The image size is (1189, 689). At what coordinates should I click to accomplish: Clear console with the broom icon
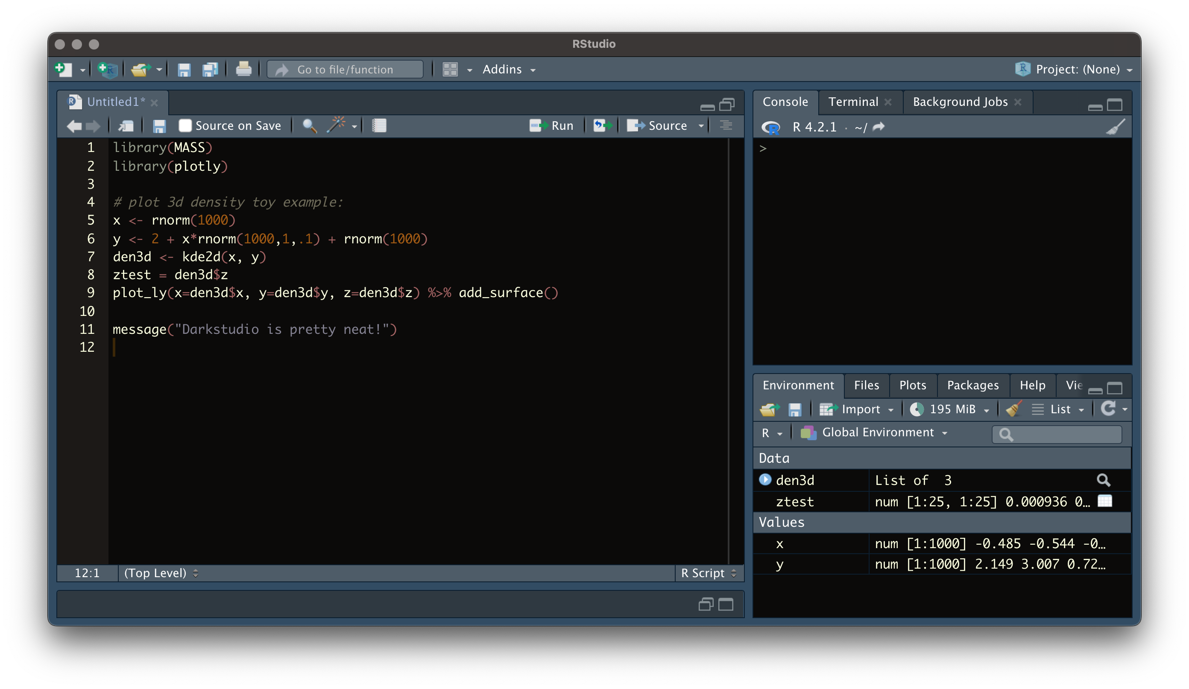click(x=1116, y=127)
